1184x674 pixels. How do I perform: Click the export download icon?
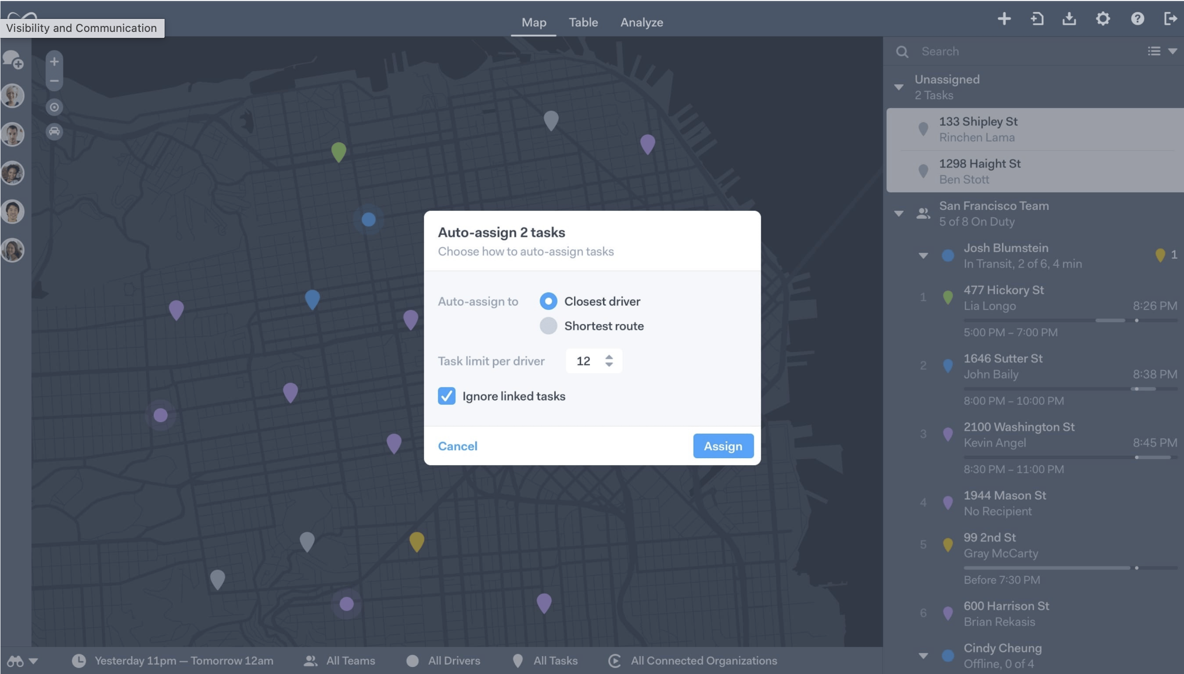point(1070,19)
